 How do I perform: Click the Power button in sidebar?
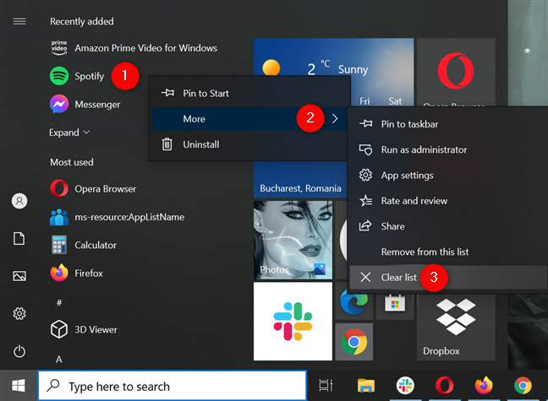coord(19,351)
